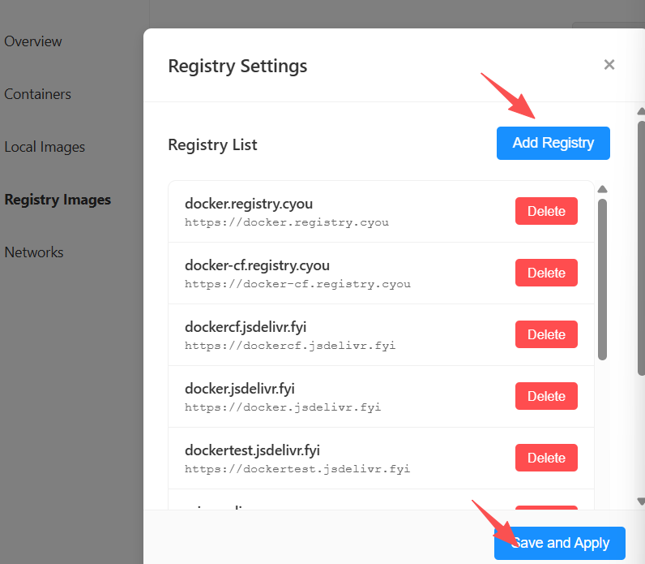Open the Overview section in sidebar

coord(33,41)
